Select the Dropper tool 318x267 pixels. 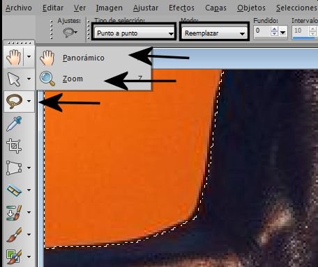tap(14, 124)
